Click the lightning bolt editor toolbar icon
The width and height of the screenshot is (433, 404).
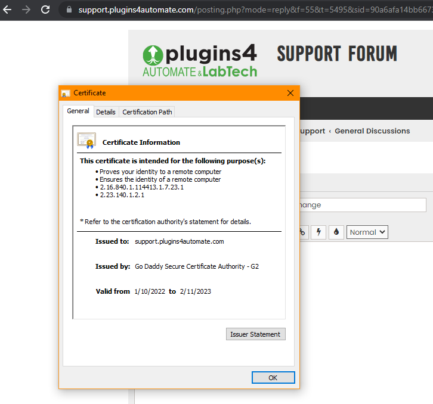(x=318, y=232)
